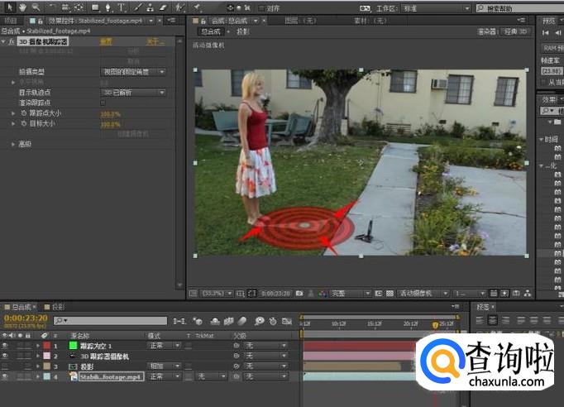Switch to the 项目 panel tab
This screenshot has height=407, width=564.
10,20
